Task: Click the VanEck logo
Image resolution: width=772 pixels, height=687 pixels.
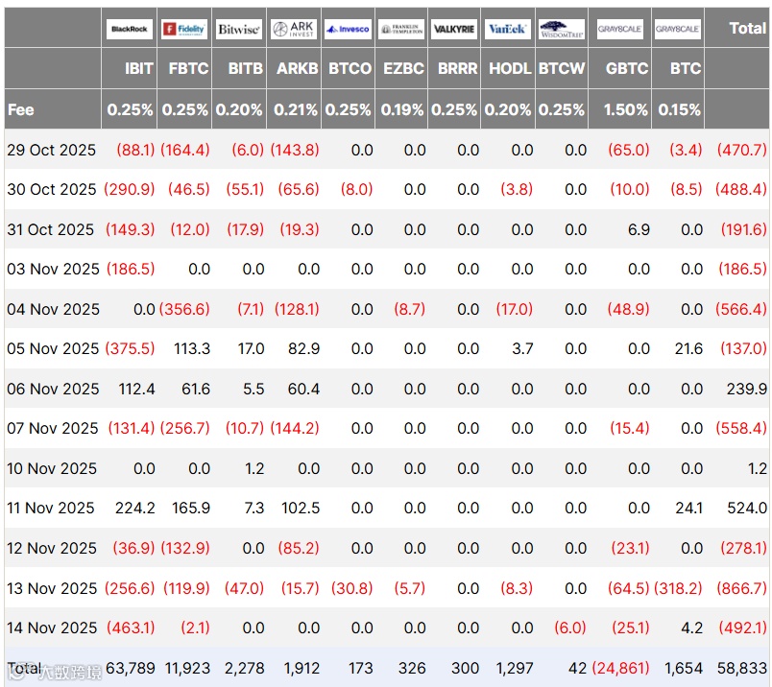Action: 508,29
